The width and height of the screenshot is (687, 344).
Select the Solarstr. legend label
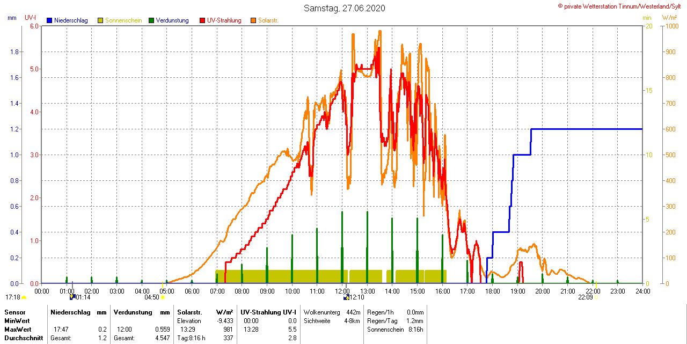pyautogui.click(x=268, y=20)
